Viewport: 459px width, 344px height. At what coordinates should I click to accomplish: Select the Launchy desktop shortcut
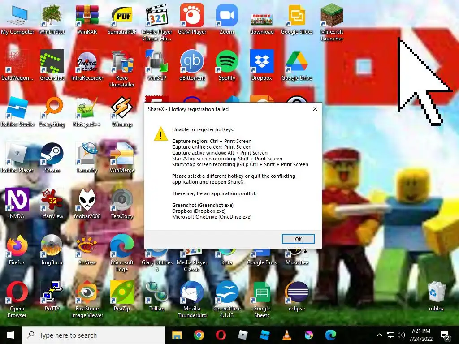click(x=87, y=158)
